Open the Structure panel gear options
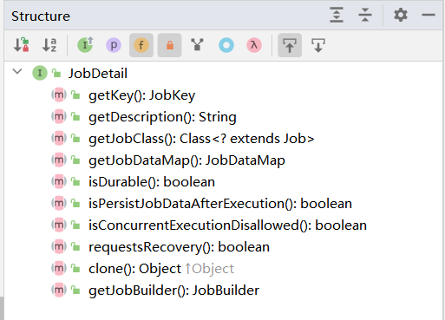 click(401, 15)
